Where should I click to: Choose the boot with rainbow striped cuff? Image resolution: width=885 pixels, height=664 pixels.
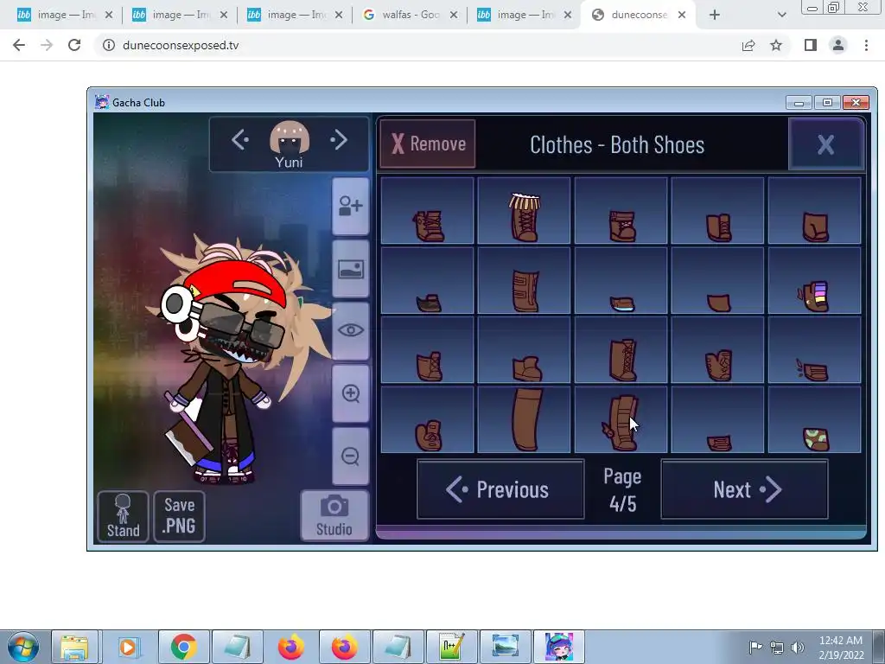click(814, 281)
